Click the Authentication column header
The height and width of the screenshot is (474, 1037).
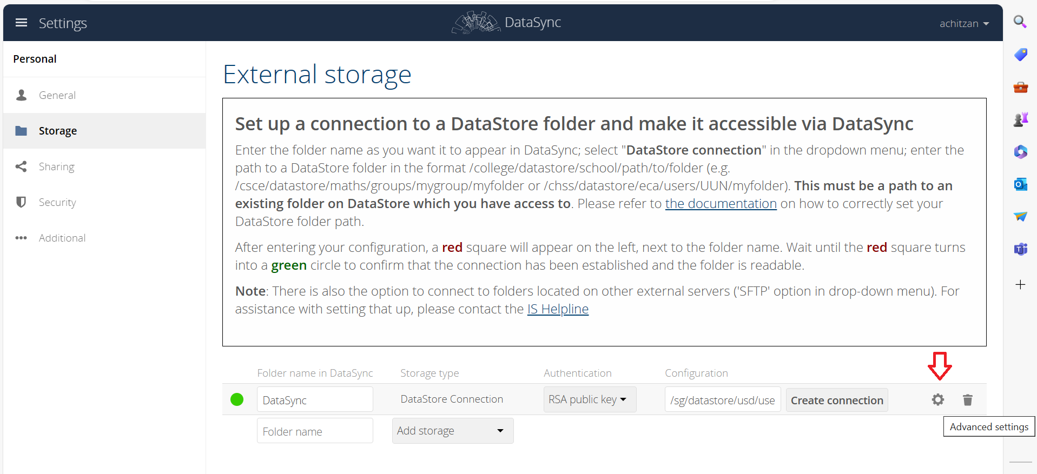coord(578,373)
